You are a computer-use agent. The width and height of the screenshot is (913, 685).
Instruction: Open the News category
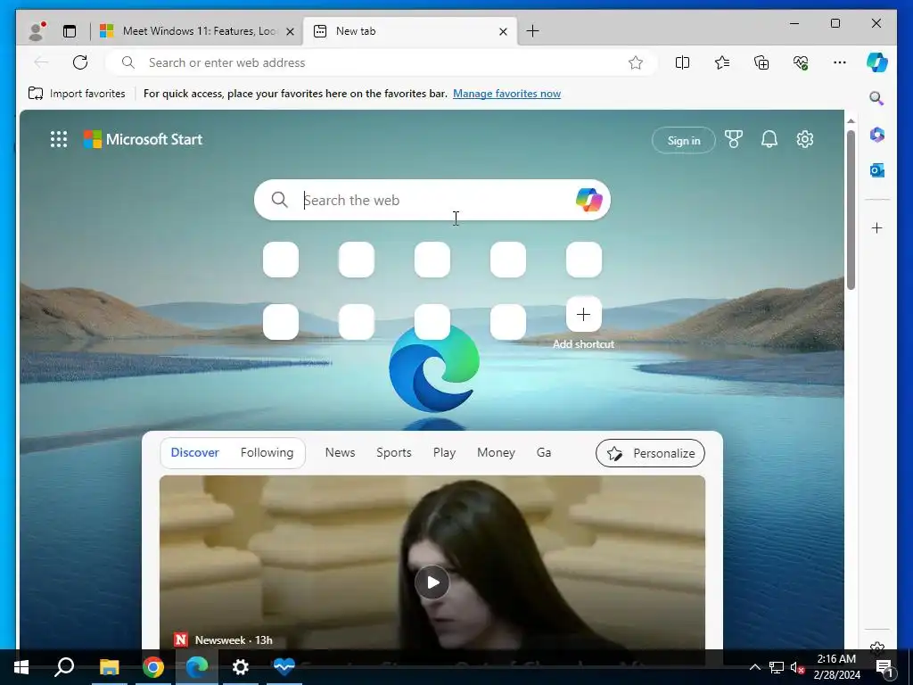coord(340,452)
